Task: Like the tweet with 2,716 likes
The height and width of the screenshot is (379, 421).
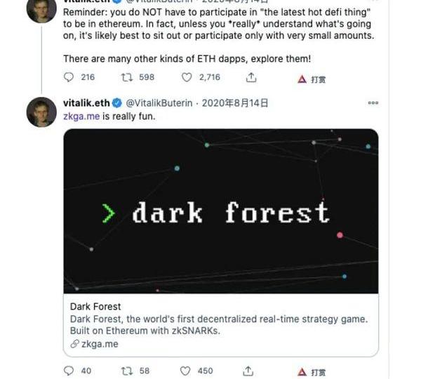Action: [187, 79]
